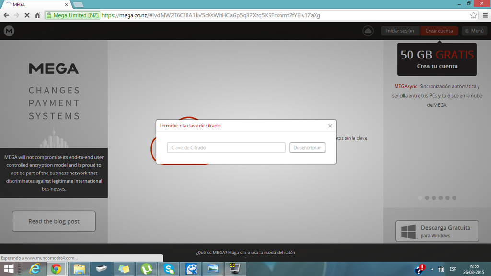491x276 pixels.
Task: Select fourth carousel dot
Action: pos(441,198)
